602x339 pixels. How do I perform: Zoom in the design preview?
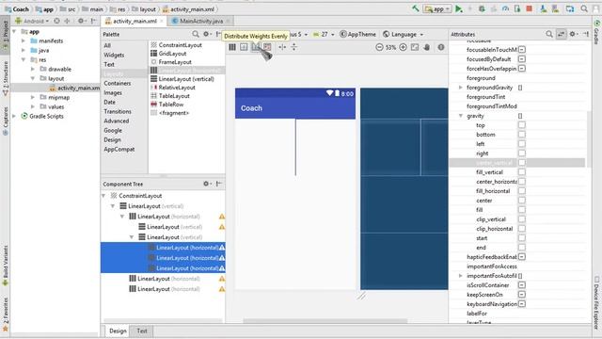coord(403,47)
